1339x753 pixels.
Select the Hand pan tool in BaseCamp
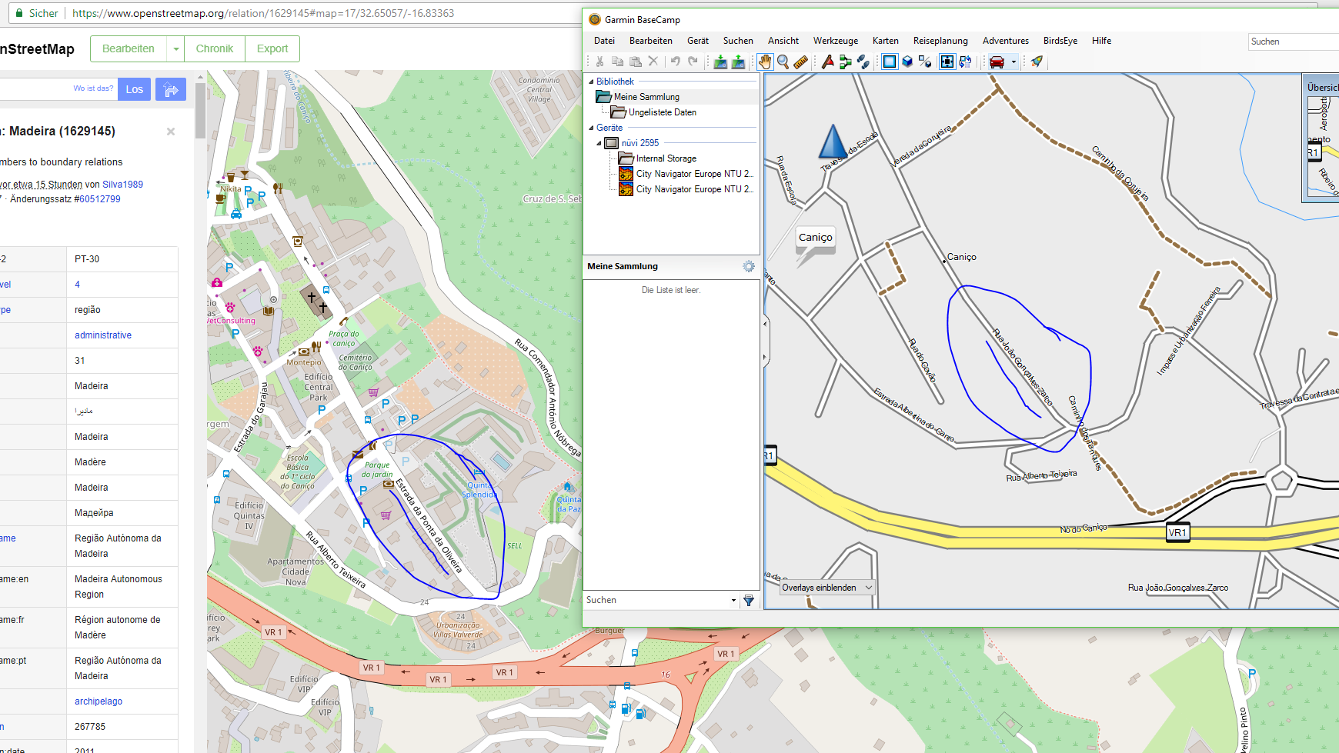[765, 62]
